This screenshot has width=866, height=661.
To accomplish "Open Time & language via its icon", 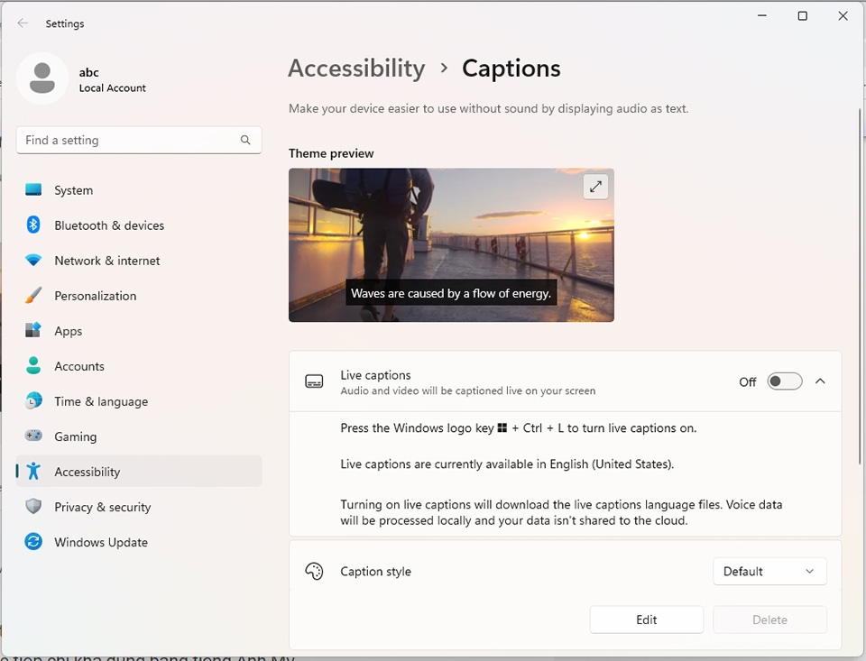I will 32,401.
